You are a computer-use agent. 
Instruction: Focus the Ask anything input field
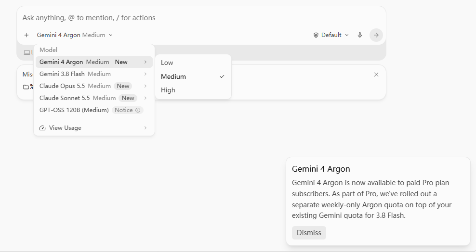pos(201,18)
